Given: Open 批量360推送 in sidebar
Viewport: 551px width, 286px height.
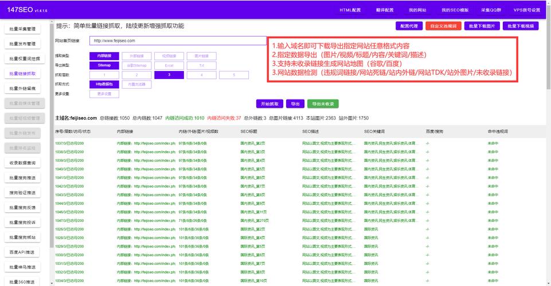Looking at the screenshot, I should point(22,282).
